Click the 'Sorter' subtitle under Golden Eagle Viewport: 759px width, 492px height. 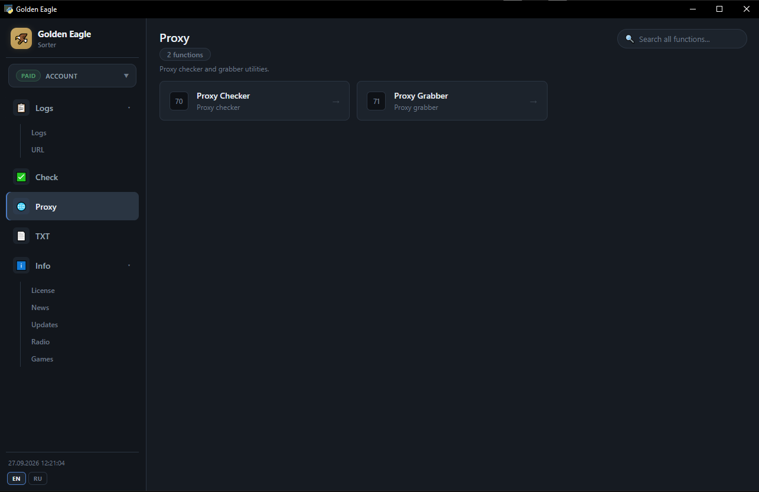click(x=47, y=45)
